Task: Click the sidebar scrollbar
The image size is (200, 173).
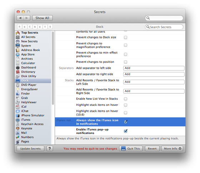Action: click(x=53, y=68)
